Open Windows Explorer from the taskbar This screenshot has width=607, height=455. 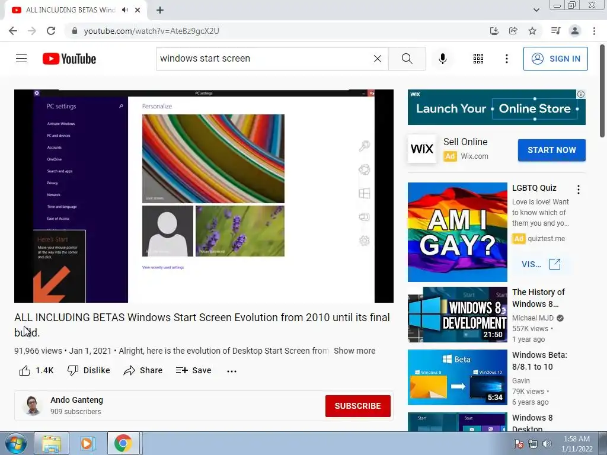pos(52,443)
